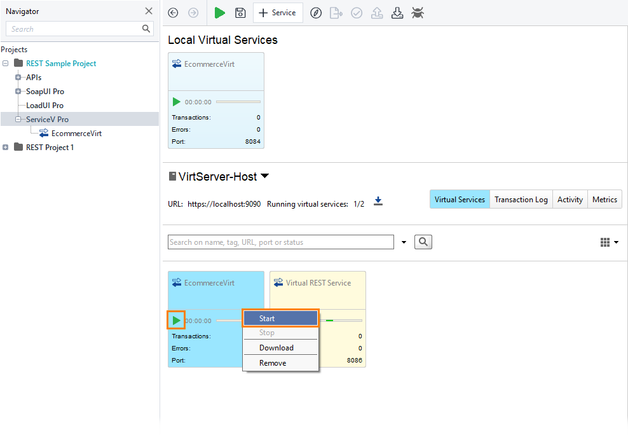Screen dimensions: 628x435
Task: Click the checkmark circle toolbar icon
Action: (357, 13)
